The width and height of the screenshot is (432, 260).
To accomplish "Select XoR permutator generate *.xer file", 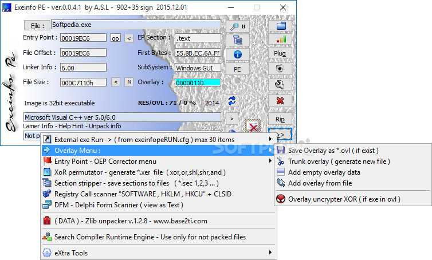I will [158, 172].
